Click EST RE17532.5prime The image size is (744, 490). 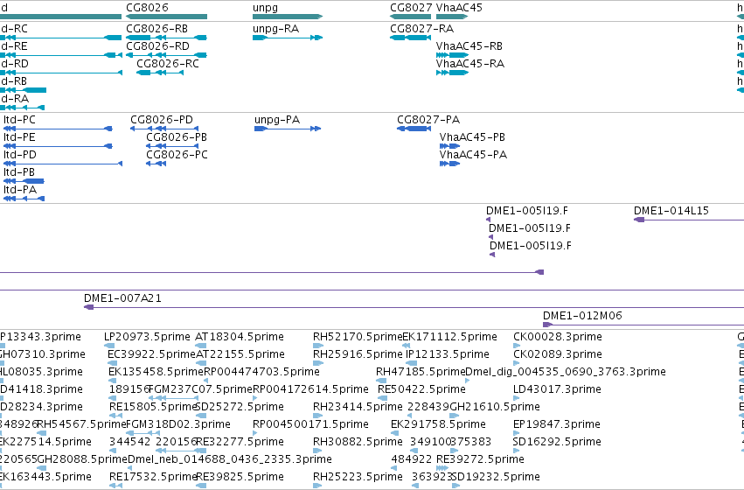[x=153, y=477]
